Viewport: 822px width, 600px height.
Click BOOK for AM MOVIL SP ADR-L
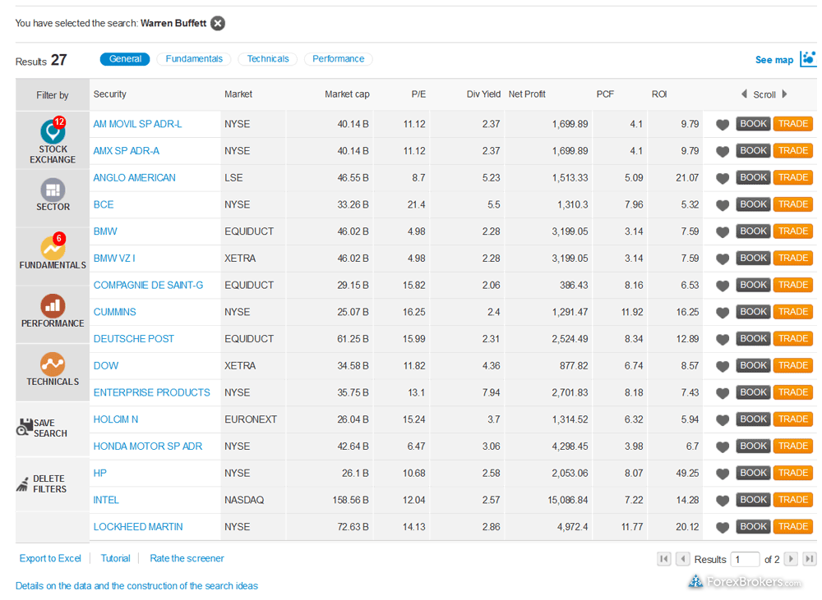[753, 124]
